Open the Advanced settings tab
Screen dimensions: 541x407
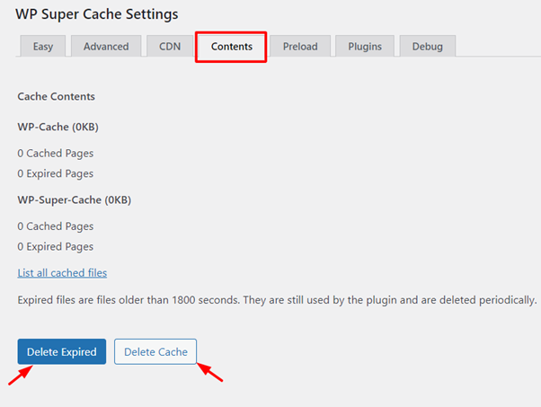[106, 47]
